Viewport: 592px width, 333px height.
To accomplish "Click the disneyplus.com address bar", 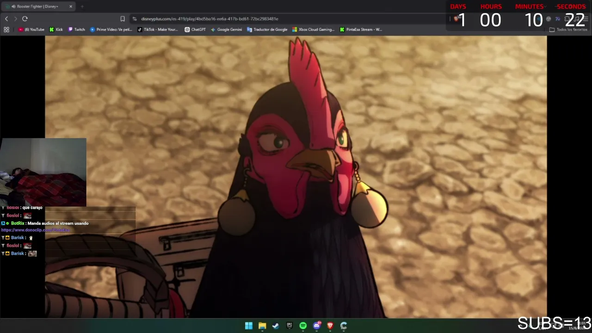I will [209, 18].
